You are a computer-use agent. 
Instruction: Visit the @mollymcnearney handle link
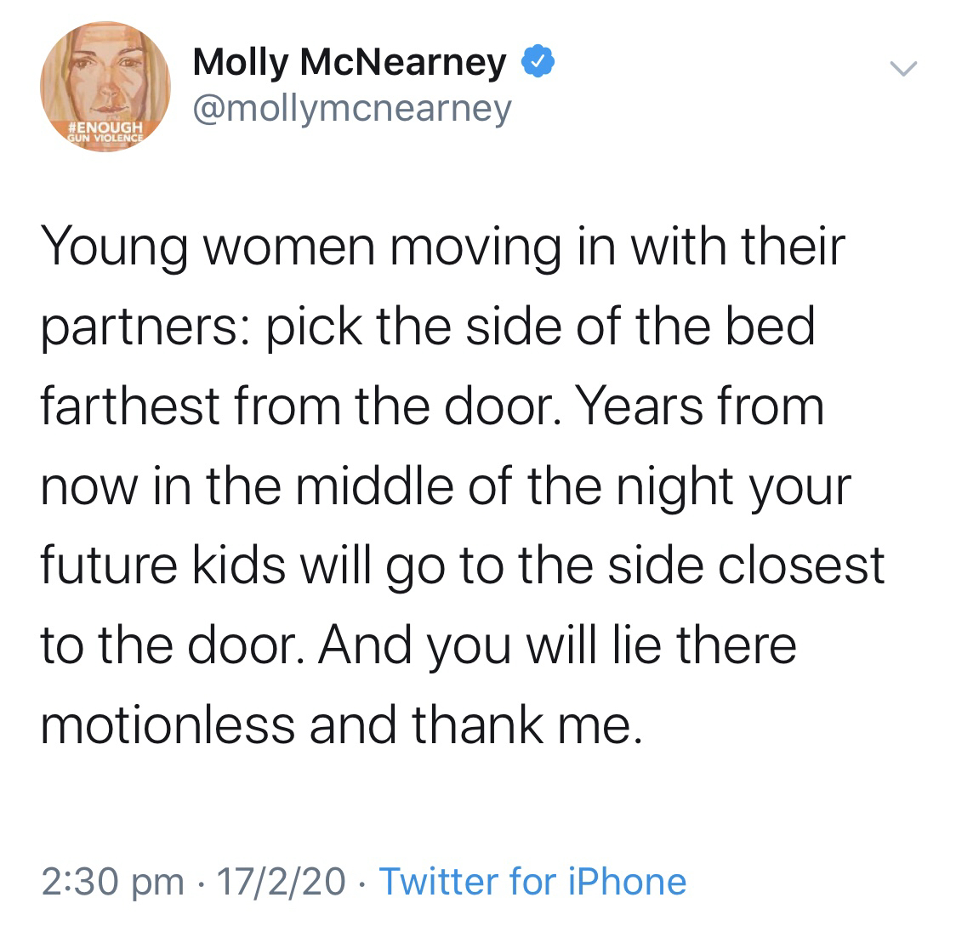pos(353,108)
